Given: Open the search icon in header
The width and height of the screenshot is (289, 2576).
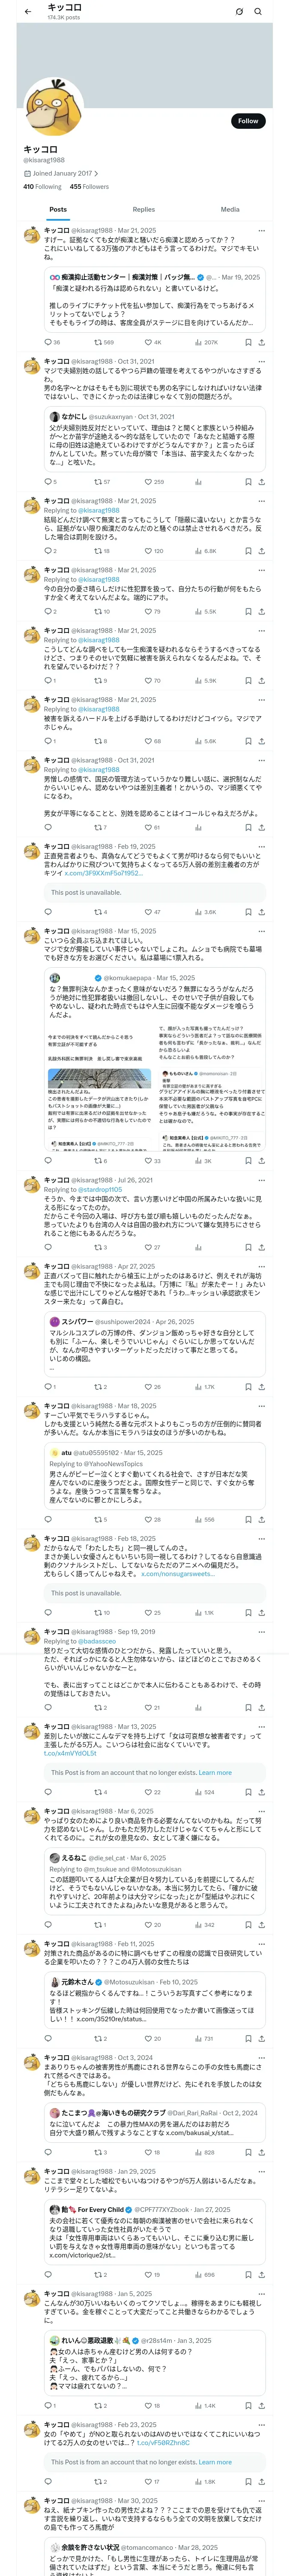Looking at the screenshot, I should click(x=258, y=12).
